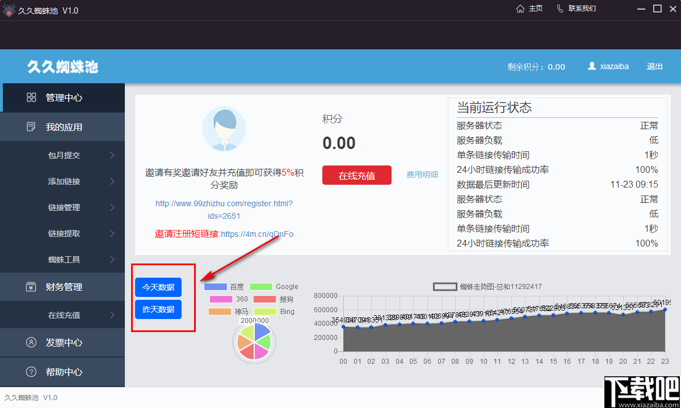Open the 主页 link in title bar
This screenshot has height=408, width=681.
pyautogui.click(x=536, y=8)
